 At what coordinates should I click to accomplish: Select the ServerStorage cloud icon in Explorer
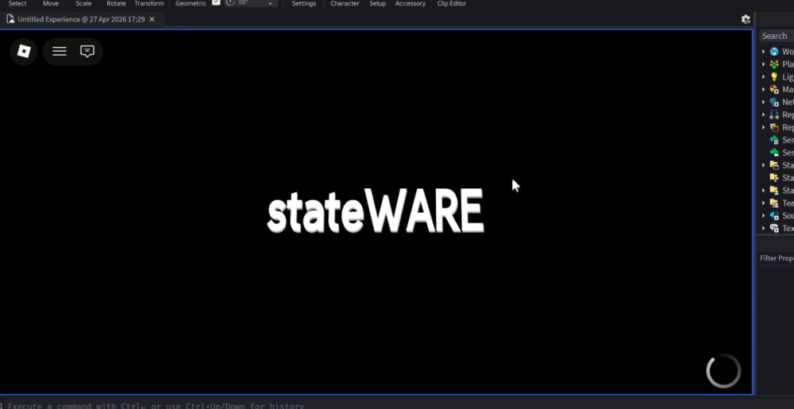(773, 152)
